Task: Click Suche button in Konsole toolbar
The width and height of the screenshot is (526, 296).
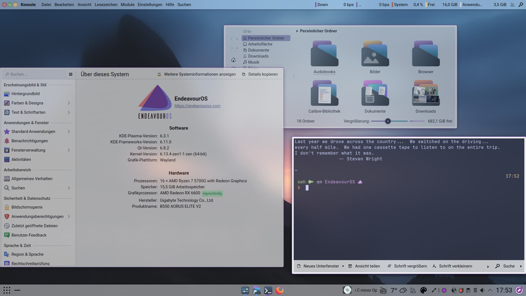Action: pos(505,266)
